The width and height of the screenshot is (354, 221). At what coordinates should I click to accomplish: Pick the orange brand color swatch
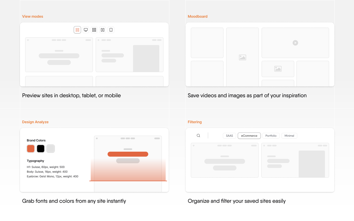point(31,149)
